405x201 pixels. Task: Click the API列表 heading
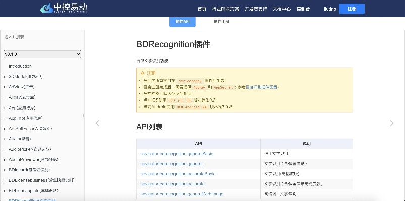click(149, 127)
